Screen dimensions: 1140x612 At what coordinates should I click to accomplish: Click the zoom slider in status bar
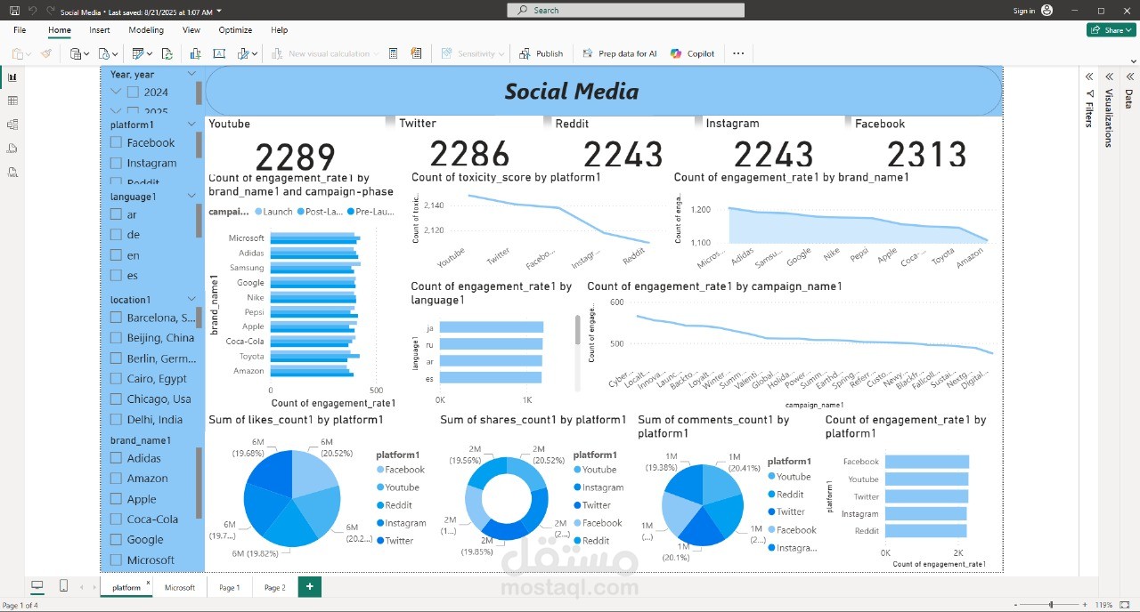1052,605
